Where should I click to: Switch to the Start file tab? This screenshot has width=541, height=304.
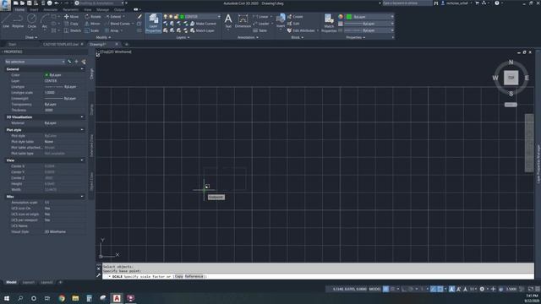[x=13, y=44]
